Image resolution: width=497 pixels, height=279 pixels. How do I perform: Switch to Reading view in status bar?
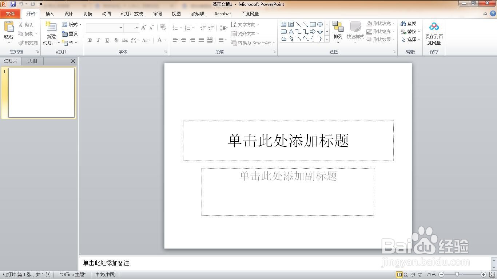(413, 275)
